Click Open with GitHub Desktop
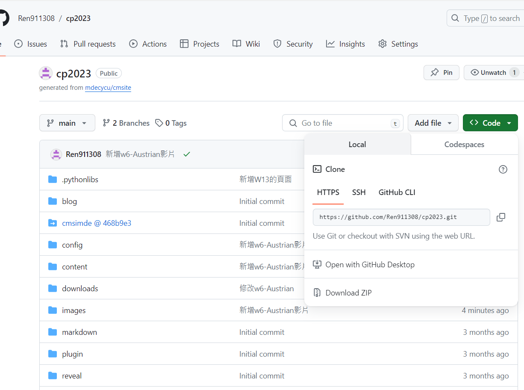 (x=370, y=265)
